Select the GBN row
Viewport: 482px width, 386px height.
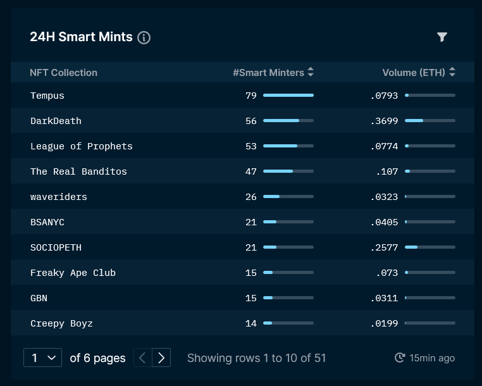[x=242, y=297]
